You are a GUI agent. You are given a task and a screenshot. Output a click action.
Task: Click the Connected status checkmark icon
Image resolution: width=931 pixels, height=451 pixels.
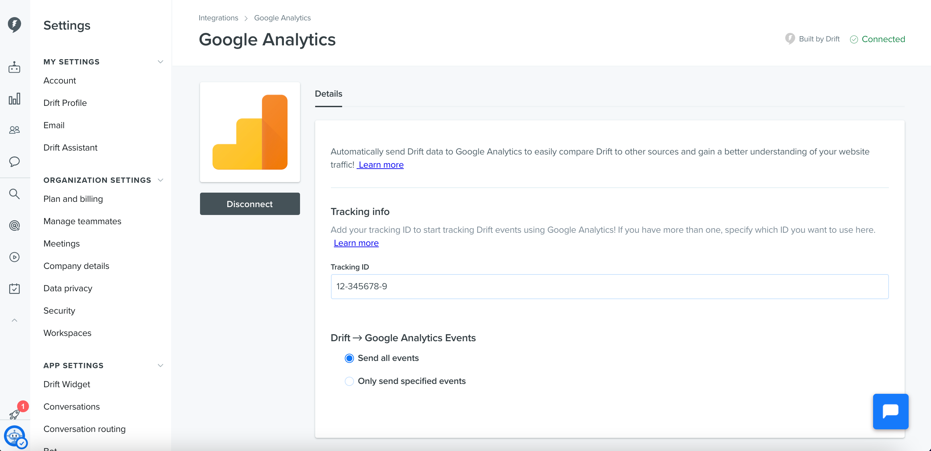coord(854,39)
